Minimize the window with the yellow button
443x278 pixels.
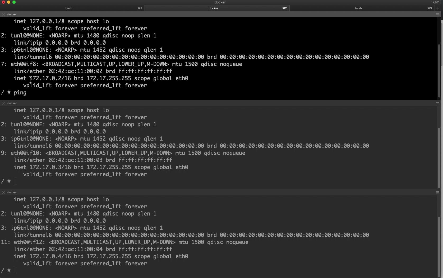pyautogui.click(x=9, y=2)
